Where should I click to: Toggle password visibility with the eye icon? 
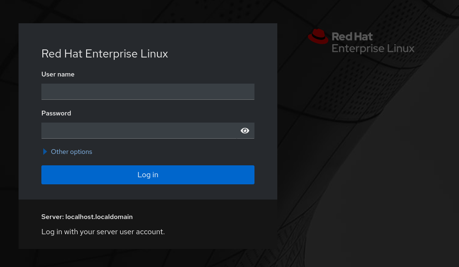pyautogui.click(x=245, y=131)
